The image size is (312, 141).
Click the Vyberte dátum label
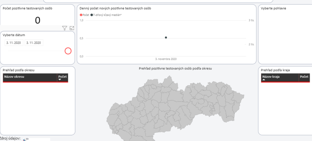(14, 35)
